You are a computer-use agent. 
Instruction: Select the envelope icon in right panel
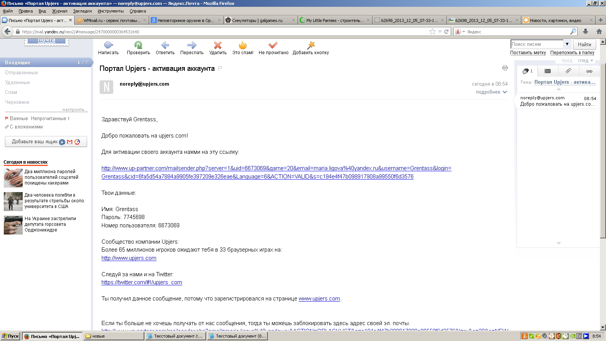tap(548, 71)
